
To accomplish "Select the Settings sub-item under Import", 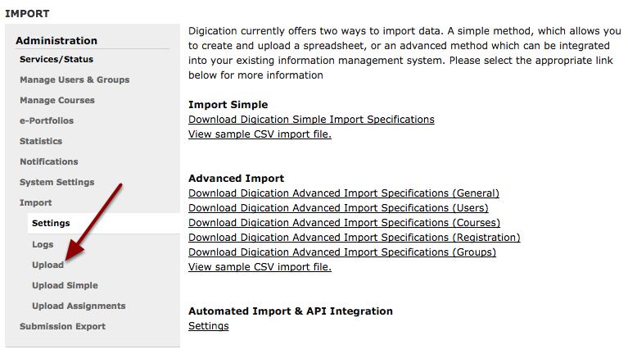I will (x=51, y=224).
